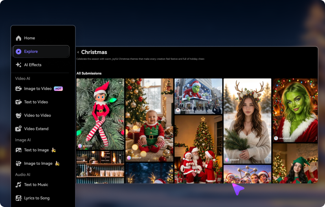Open the snowy night reindeer thumbnail
325x207 pixels.
(x=149, y=173)
